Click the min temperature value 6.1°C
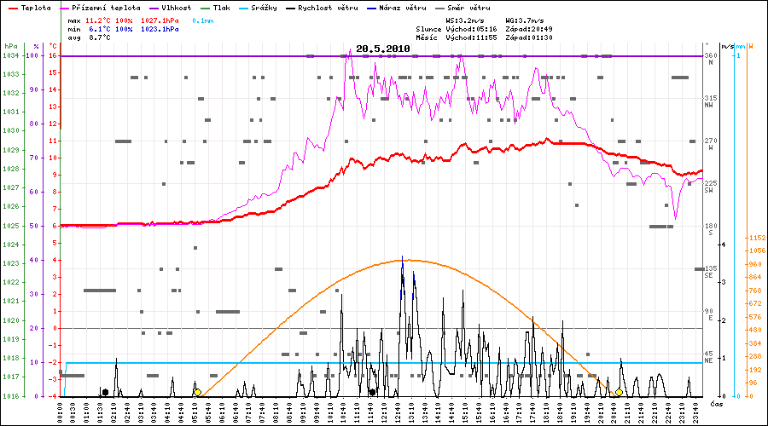 (x=100, y=29)
